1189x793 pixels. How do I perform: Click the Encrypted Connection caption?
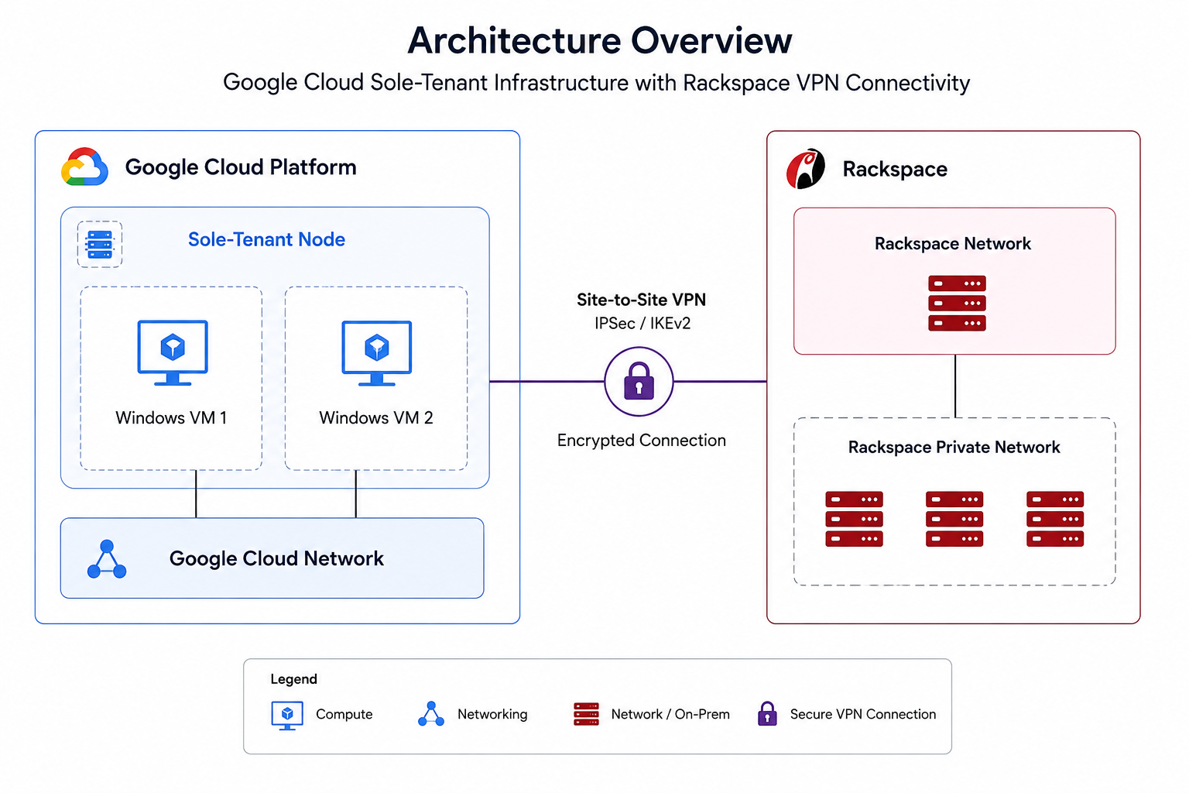coord(642,441)
